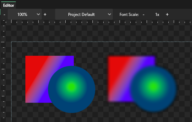Click the zoom in plus button
This screenshot has width=192, height=122.
[45, 15]
